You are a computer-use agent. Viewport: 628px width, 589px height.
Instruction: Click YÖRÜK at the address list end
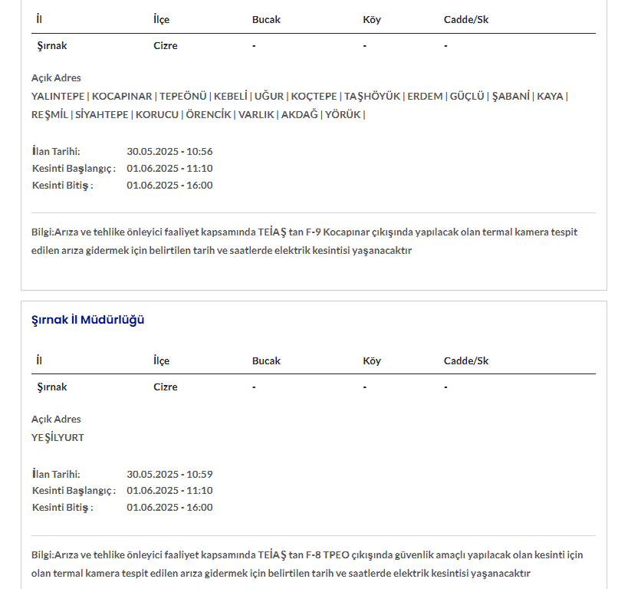click(x=342, y=115)
